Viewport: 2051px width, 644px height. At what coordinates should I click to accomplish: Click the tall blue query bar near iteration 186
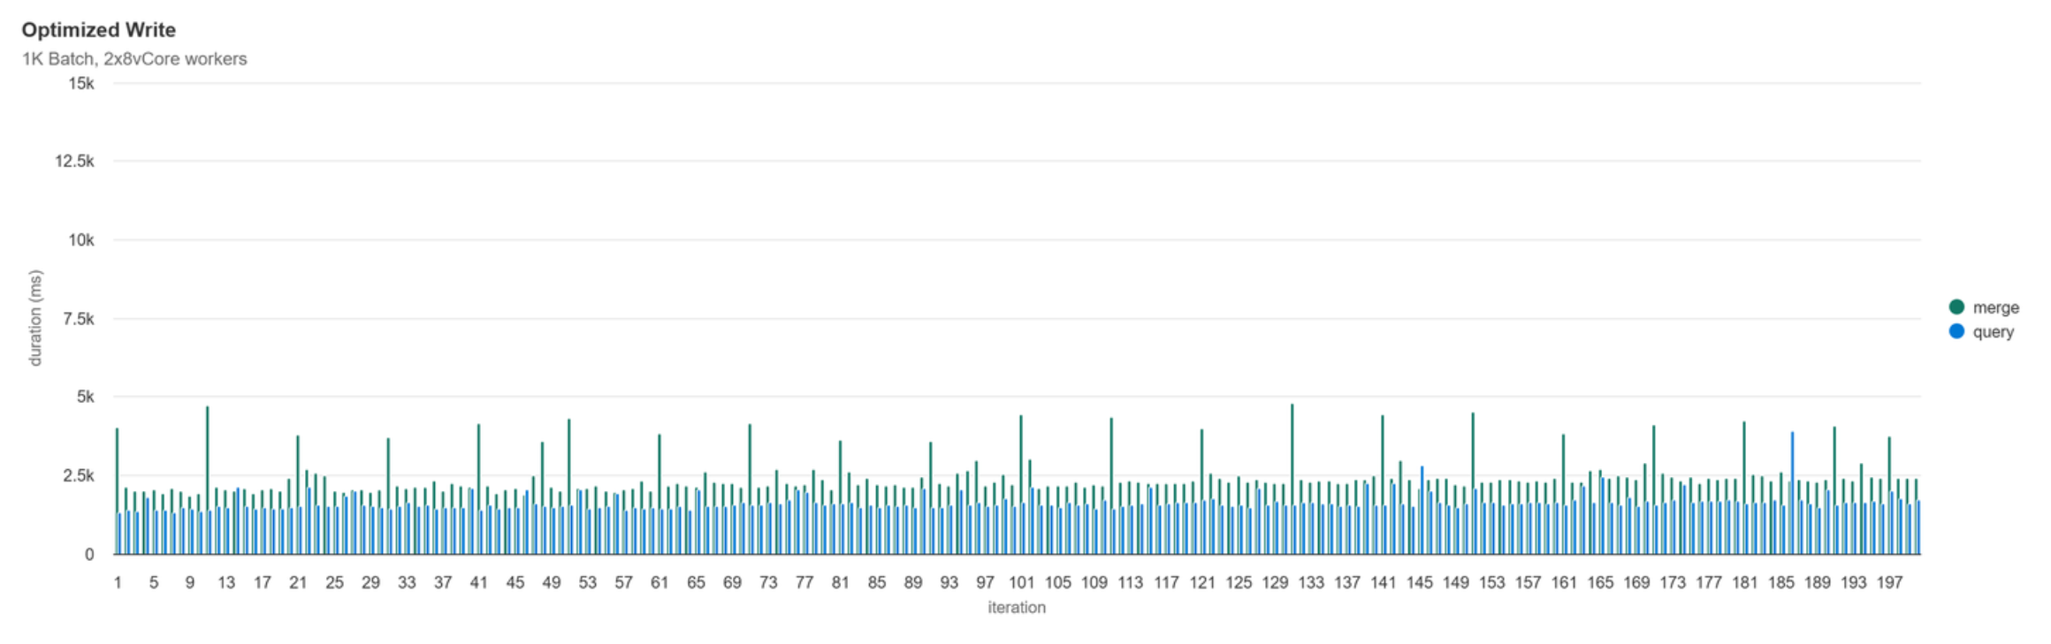coord(1792,493)
